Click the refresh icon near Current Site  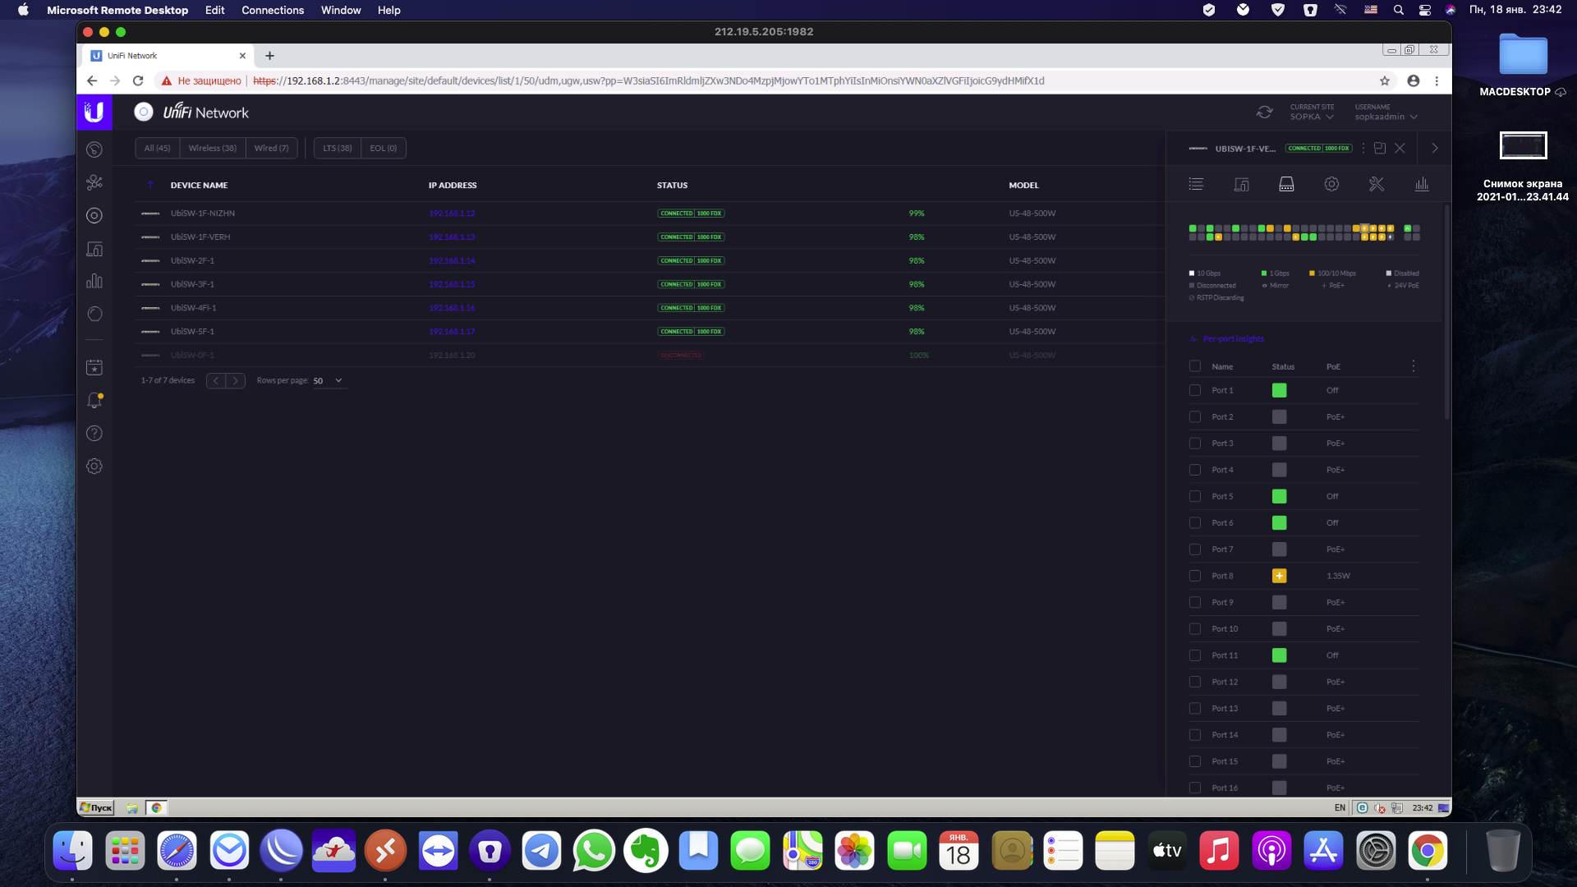click(x=1264, y=113)
